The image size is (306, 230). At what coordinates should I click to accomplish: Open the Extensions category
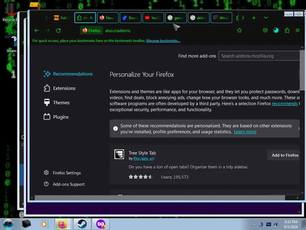point(59,88)
